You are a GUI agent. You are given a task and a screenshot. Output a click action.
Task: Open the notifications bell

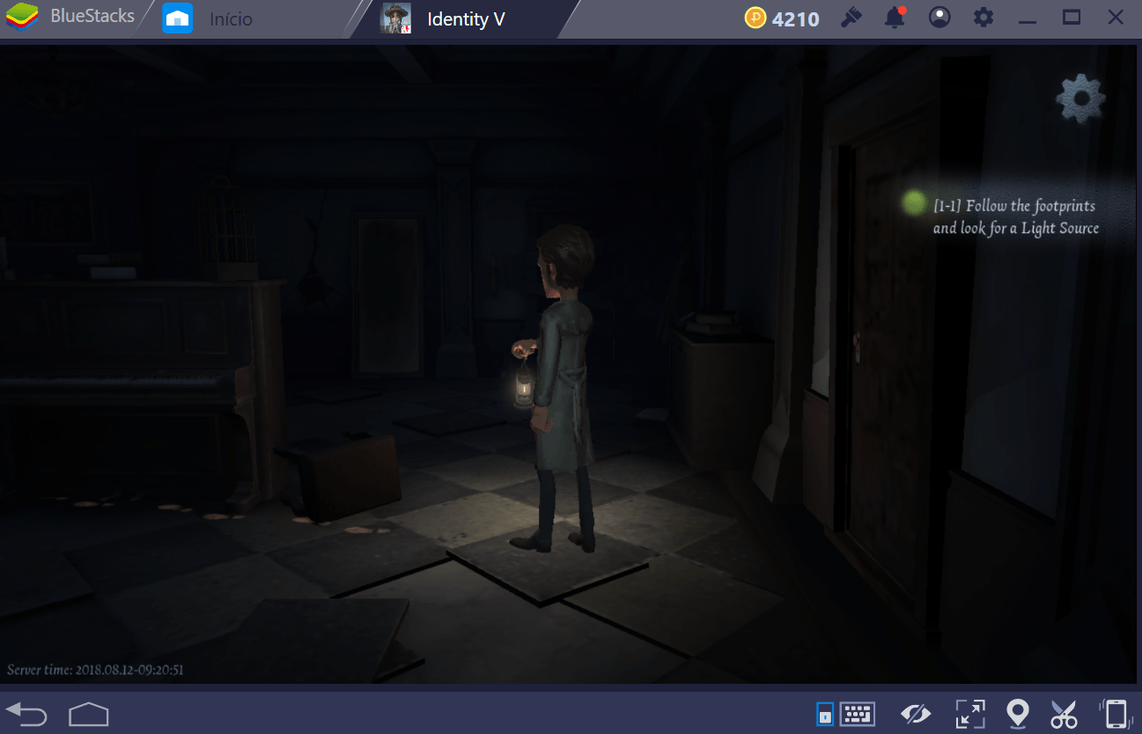895,17
